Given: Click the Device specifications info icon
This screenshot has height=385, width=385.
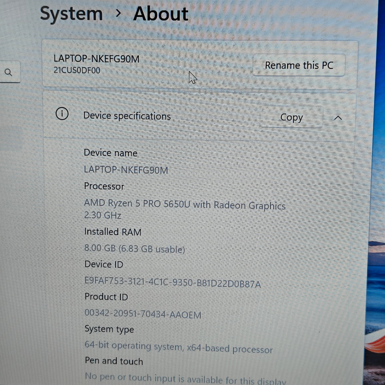Looking at the screenshot, I should (62, 114).
